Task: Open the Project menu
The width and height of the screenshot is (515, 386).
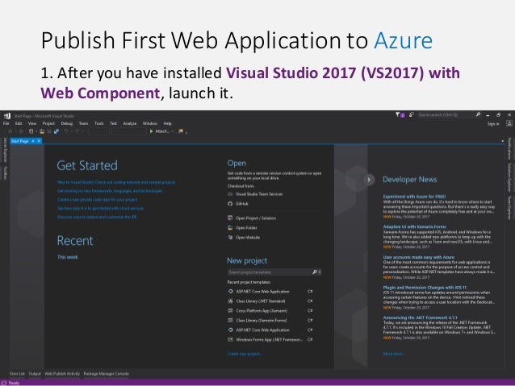Action: click(x=48, y=123)
